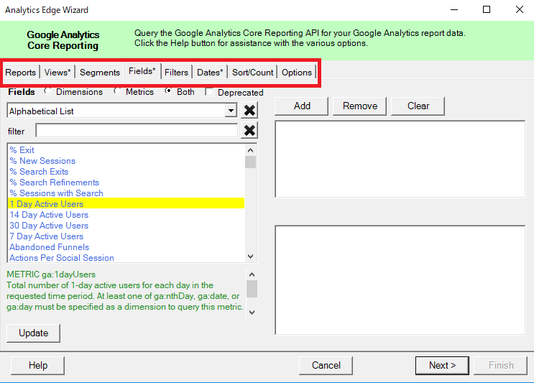The height and width of the screenshot is (383, 534).
Task: Click the Remove button
Action: pos(360,106)
